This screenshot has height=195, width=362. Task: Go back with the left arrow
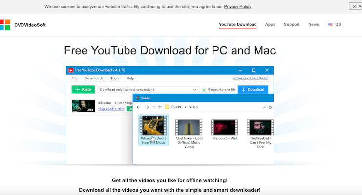pos(139,107)
